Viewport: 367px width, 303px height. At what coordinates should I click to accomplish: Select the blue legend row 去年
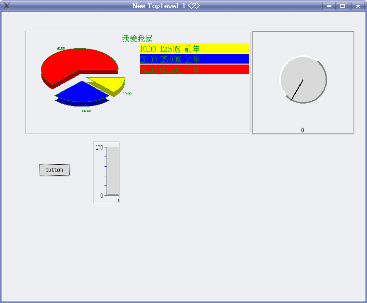tap(194, 59)
